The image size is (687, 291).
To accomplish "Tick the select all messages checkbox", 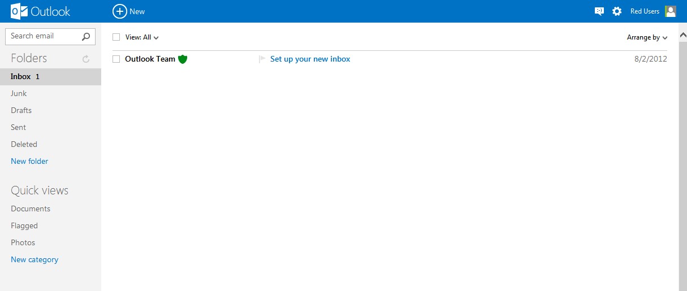I will (116, 37).
